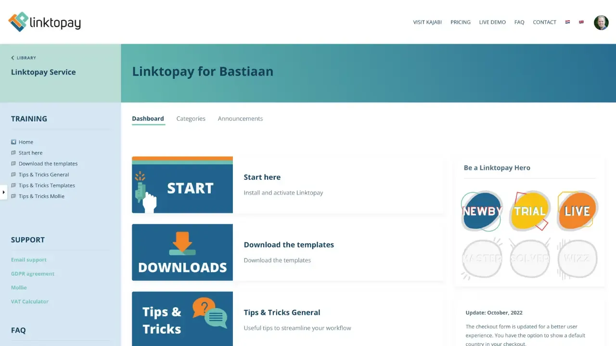Open the user profile avatar menu
This screenshot has height=346, width=616.
pos(601,23)
